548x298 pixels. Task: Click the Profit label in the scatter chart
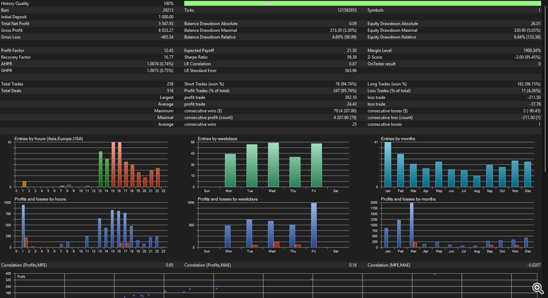click(x=21, y=277)
